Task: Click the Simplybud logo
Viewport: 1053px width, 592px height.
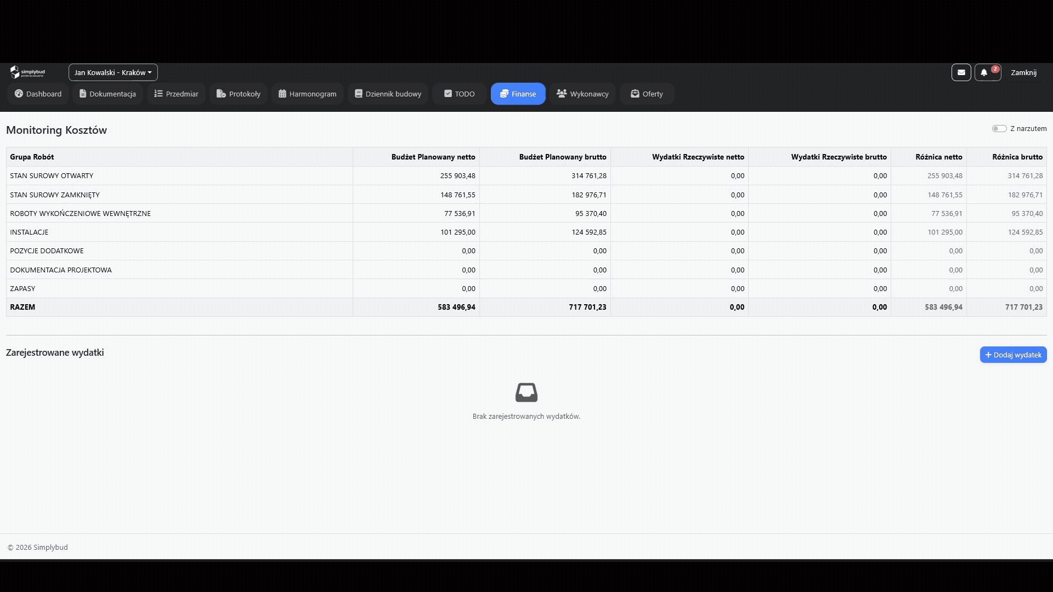Action: [27, 72]
